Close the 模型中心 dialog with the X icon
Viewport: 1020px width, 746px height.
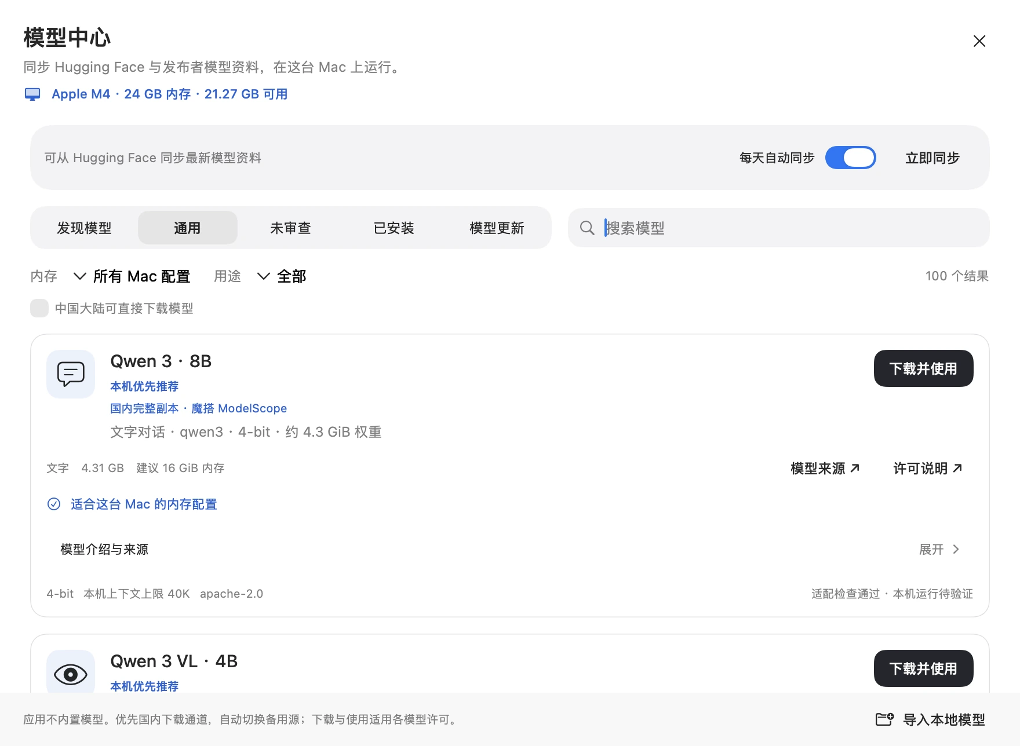tap(979, 41)
